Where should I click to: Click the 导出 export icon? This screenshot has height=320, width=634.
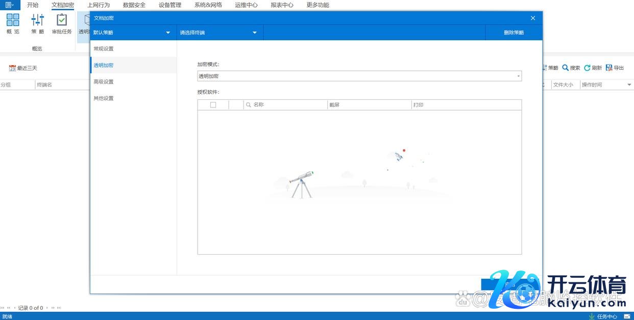point(609,68)
